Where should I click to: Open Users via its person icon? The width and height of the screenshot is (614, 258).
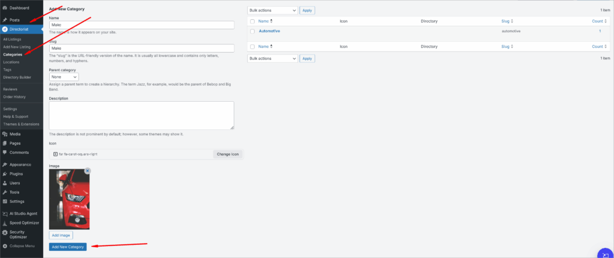tap(5, 183)
